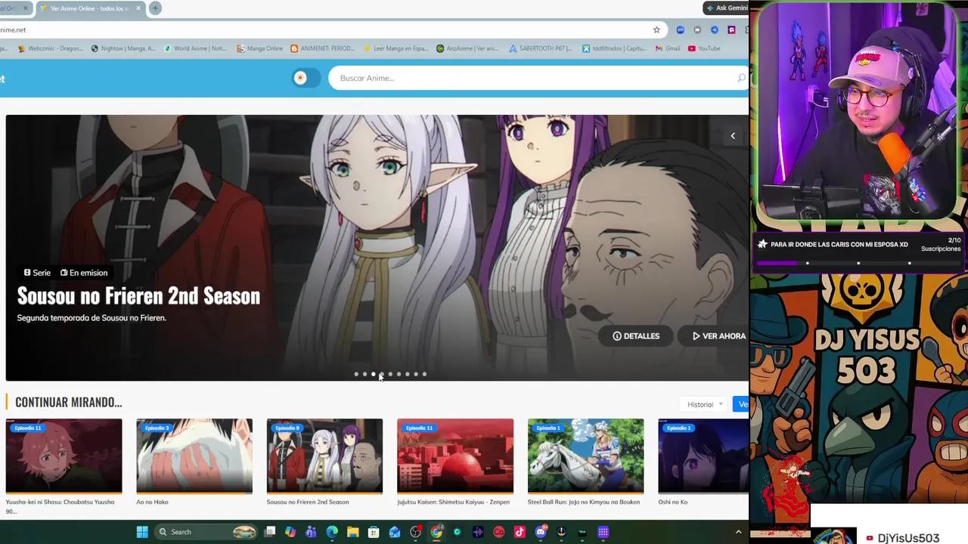Select the fifth carousel dot

pyautogui.click(x=390, y=374)
